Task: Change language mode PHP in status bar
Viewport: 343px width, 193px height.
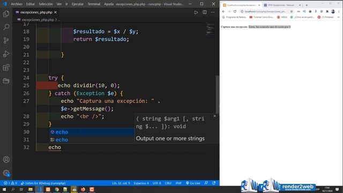Action: click(x=178, y=183)
